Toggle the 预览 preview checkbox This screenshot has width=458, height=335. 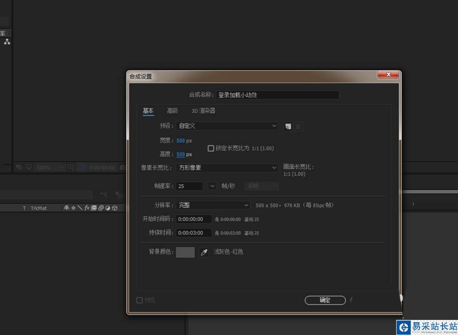[x=140, y=300]
